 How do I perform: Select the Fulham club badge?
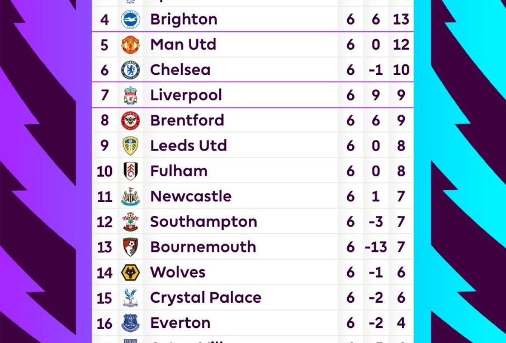point(130,171)
